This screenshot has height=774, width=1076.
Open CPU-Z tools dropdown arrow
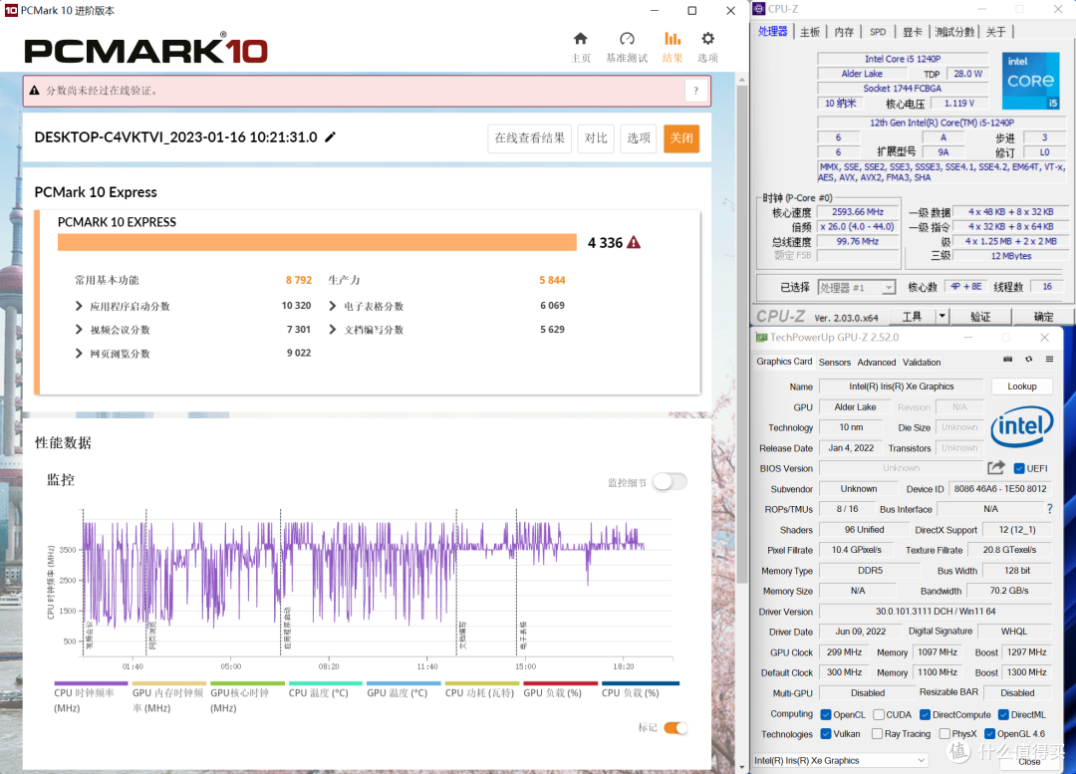click(x=942, y=316)
